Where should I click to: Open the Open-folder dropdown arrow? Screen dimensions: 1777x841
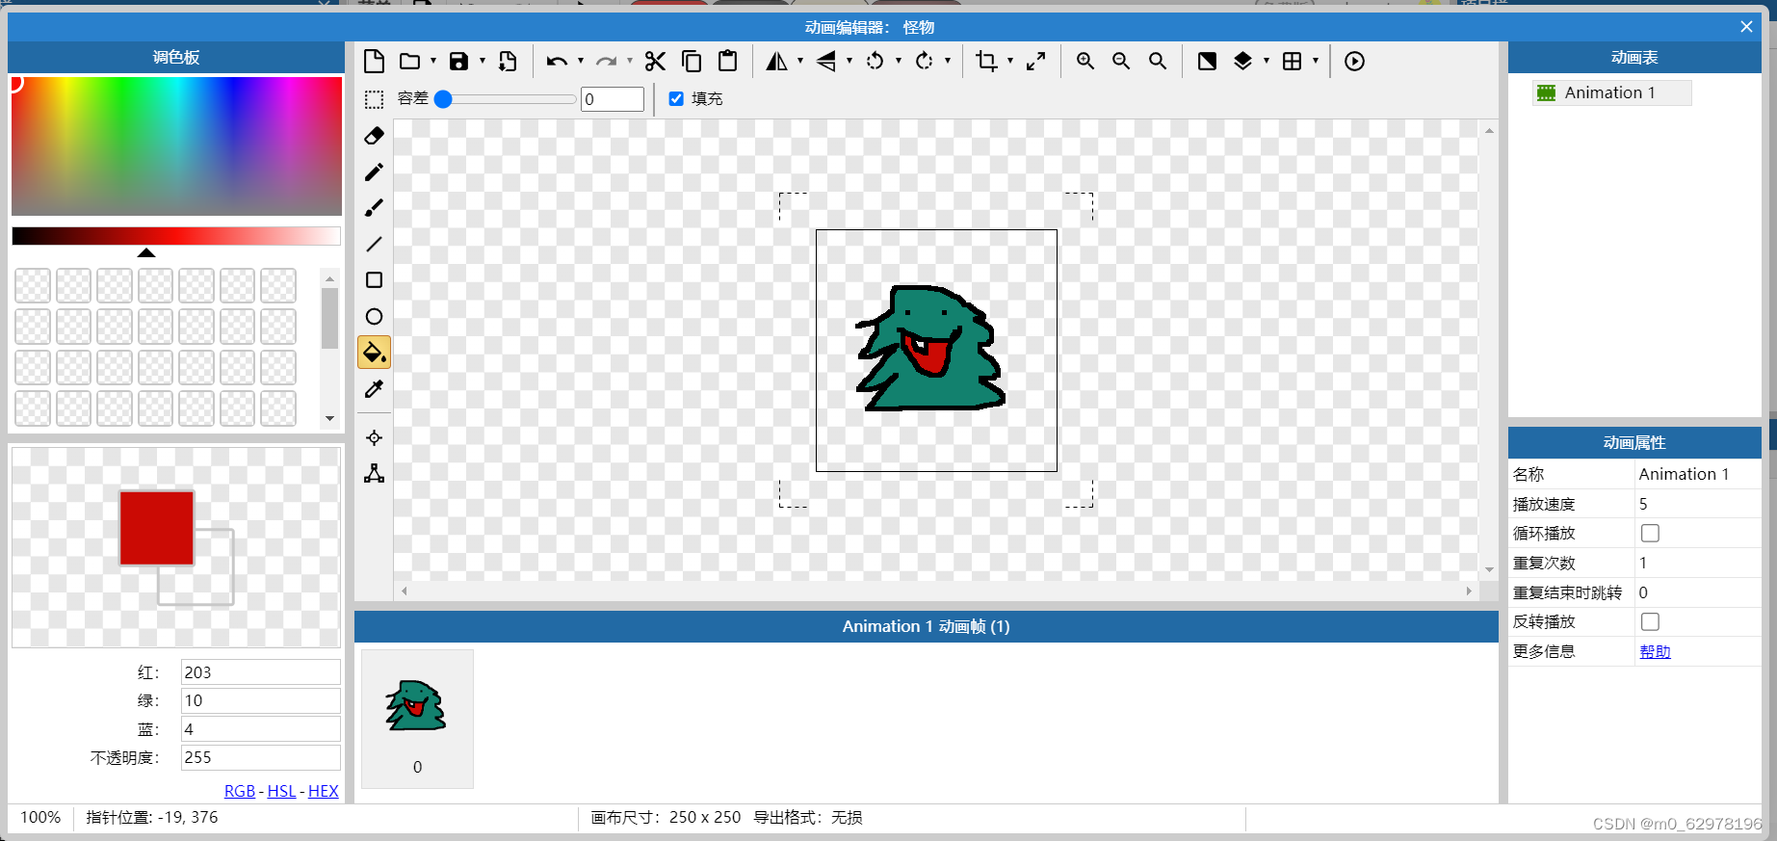(433, 61)
